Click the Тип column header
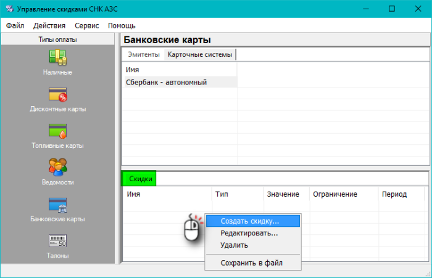The width and height of the screenshot is (432, 278). (x=222, y=194)
